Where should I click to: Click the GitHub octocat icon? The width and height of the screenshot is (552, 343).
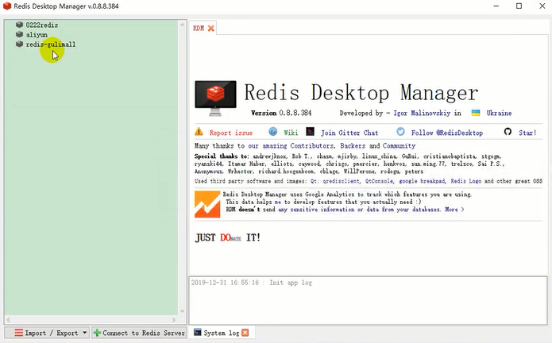pyautogui.click(x=508, y=132)
